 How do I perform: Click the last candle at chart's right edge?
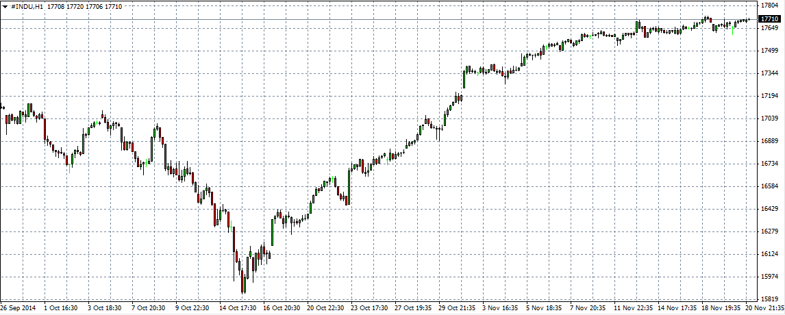[x=748, y=20]
